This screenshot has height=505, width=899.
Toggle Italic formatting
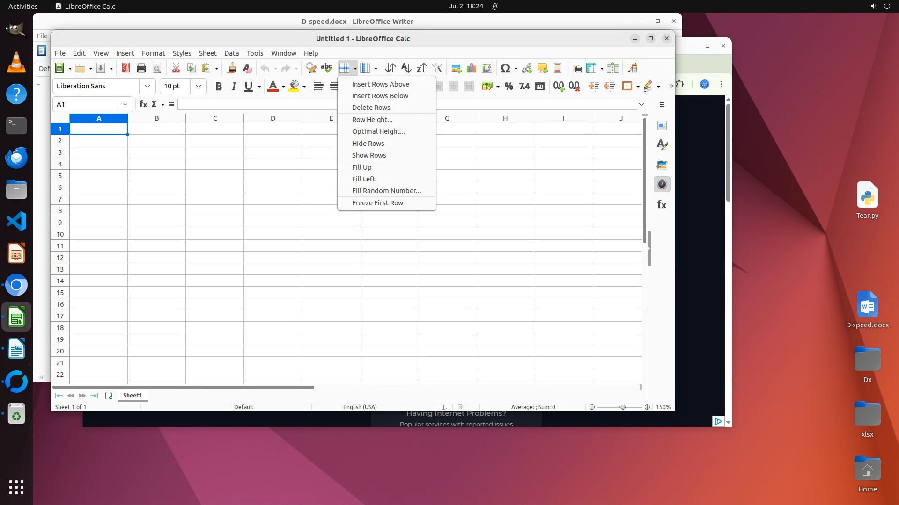coord(234,86)
